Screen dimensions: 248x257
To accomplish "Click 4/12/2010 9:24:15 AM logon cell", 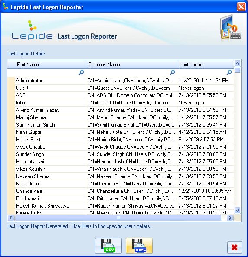I will coord(206,132).
